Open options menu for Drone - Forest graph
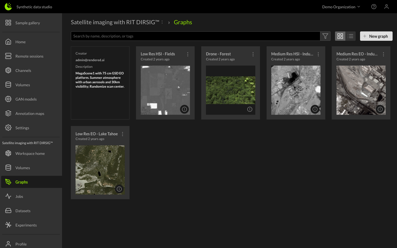Screen dimensions: 397x248 (x=253, y=54)
